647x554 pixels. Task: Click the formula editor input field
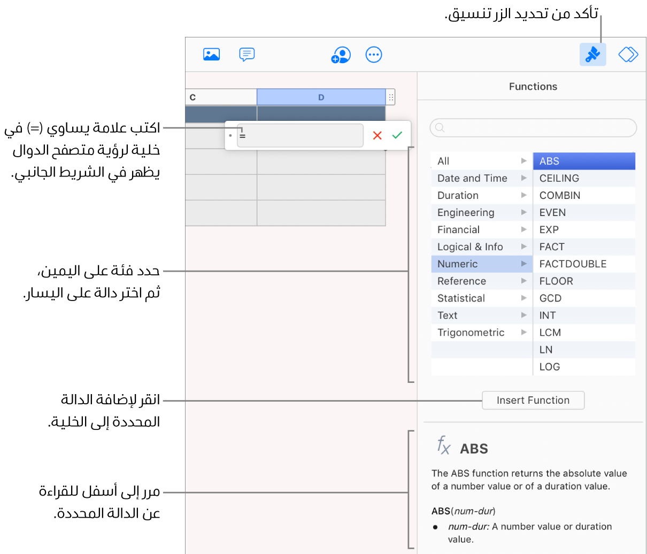301,135
